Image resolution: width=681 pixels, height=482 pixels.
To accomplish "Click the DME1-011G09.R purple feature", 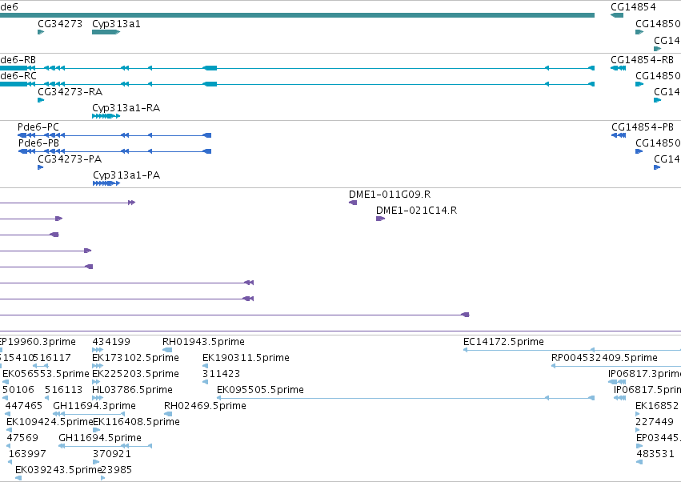I will (353, 203).
